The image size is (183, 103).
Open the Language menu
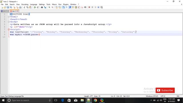pos(34,4)
